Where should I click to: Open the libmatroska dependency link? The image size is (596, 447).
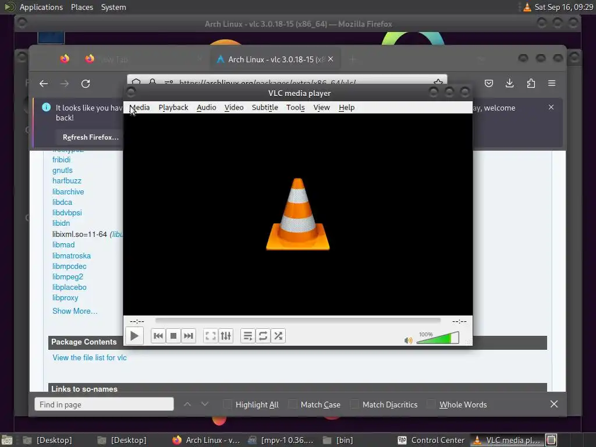click(x=72, y=256)
